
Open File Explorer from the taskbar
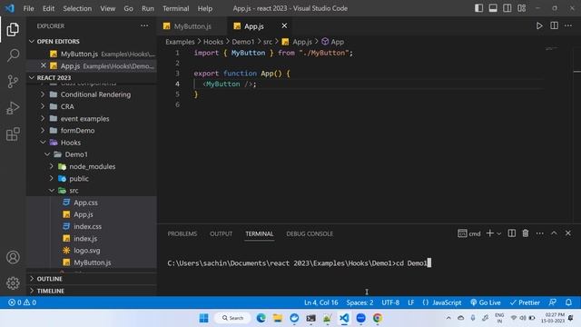[278, 318]
